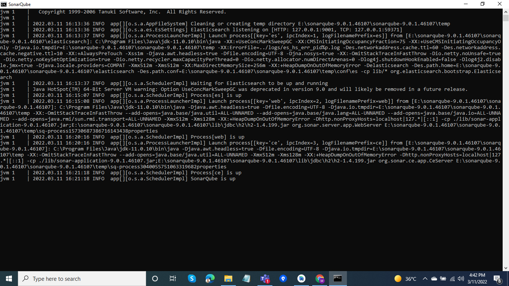Open Task View from the taskbar

pyautogui.click(x=172, y=279)
